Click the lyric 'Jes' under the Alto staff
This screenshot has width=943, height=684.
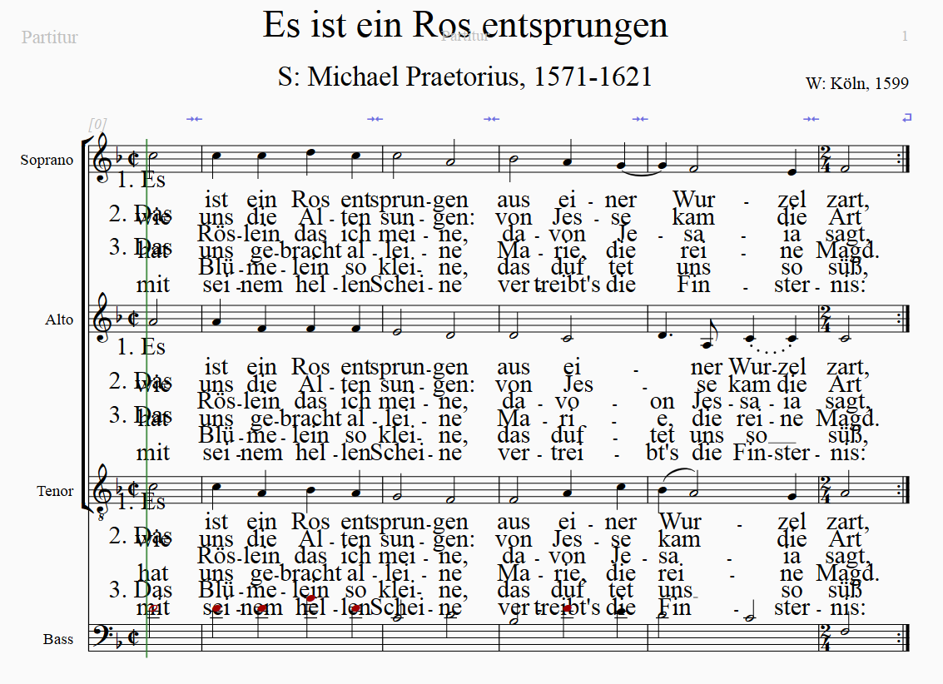point(578,384)
